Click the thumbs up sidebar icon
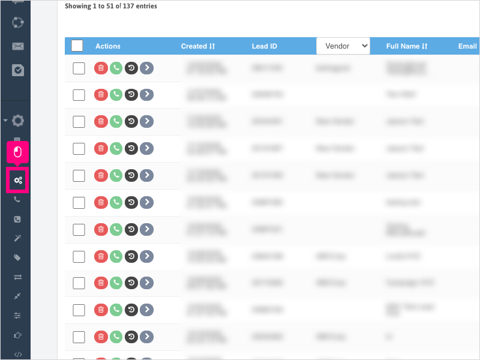This screenshot has height=360, width=480. [x=17, y=335]
